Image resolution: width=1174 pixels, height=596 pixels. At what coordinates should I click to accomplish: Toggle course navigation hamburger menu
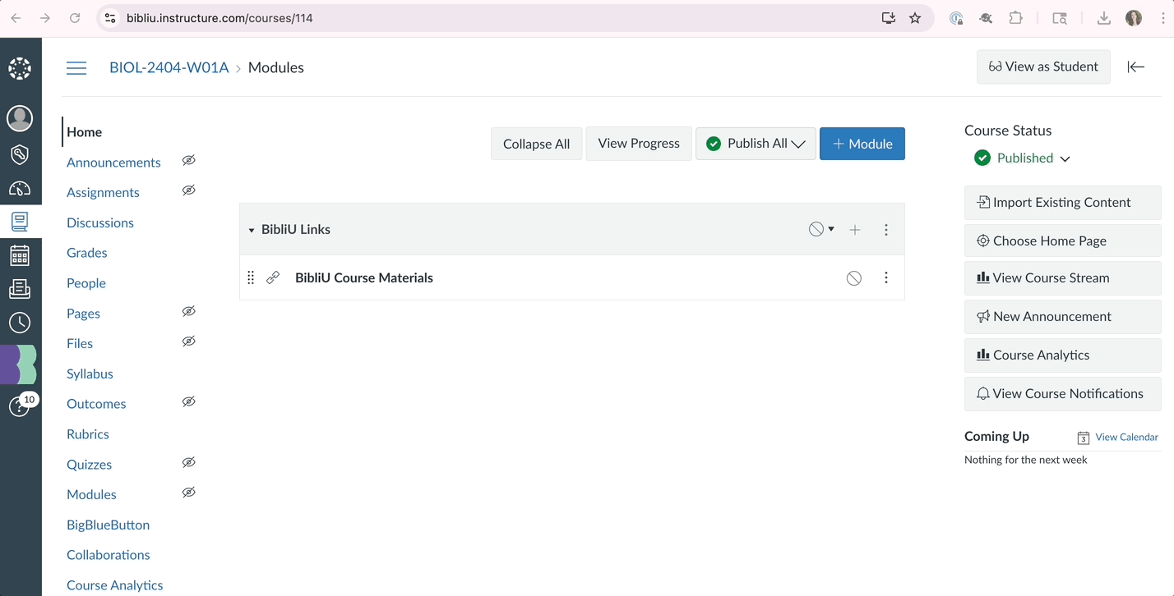tap(76, 68)
